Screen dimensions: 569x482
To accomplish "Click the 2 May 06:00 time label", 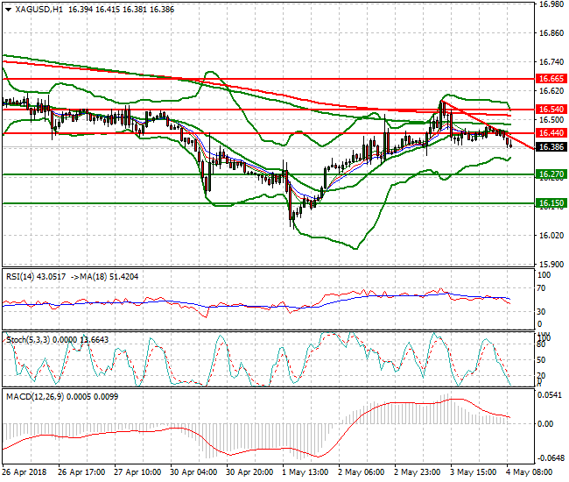I will [x=361, y=472].
